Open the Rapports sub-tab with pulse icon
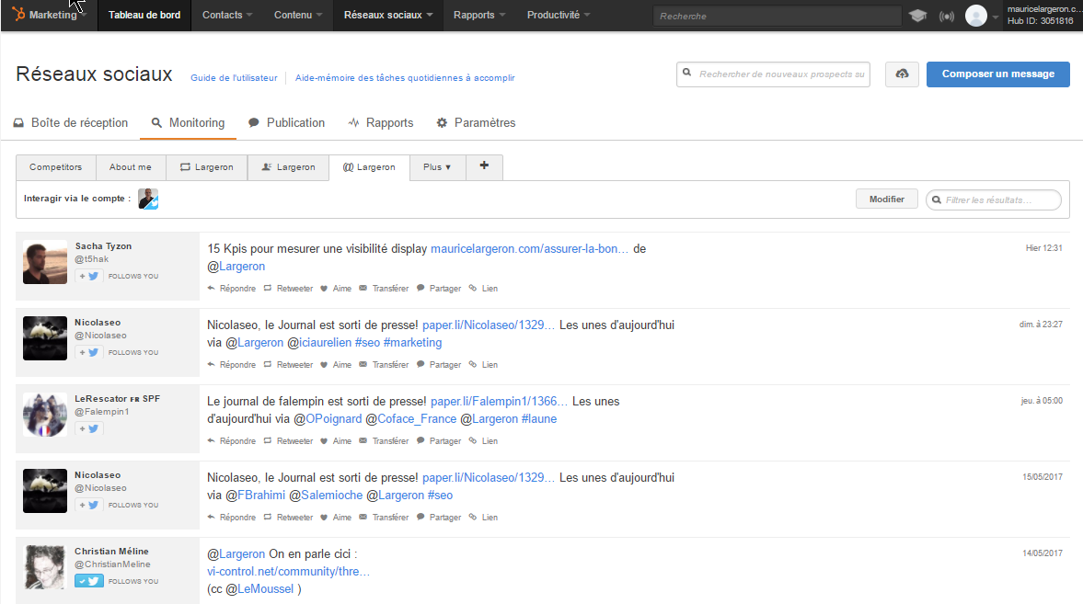 (381, 123)
